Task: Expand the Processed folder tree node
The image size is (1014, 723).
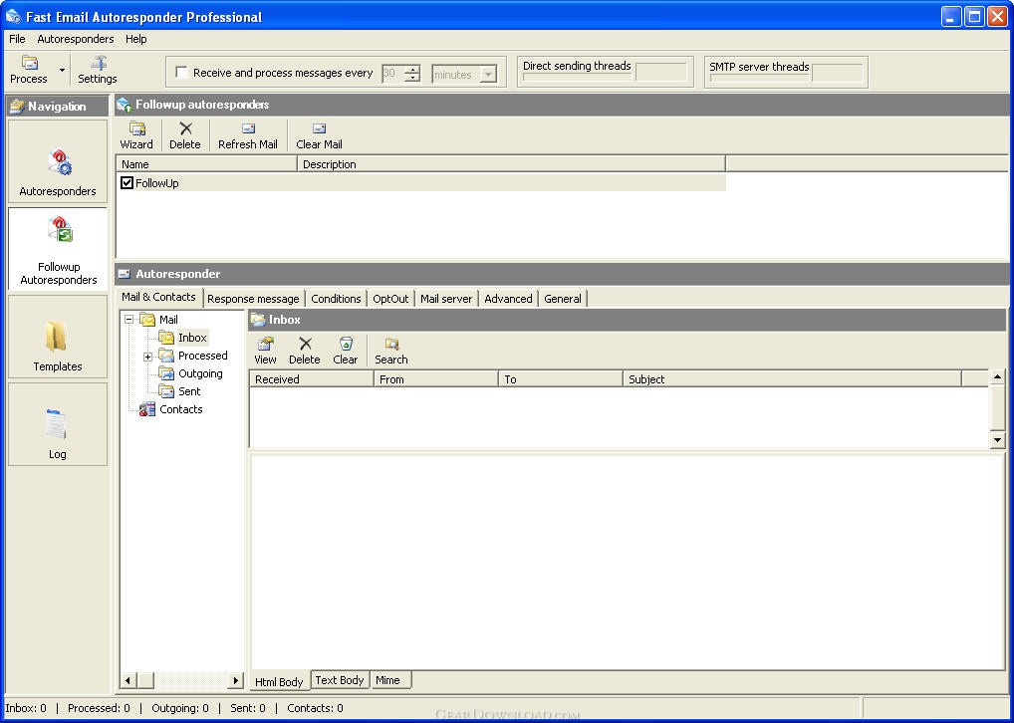Action: point(147,357)
